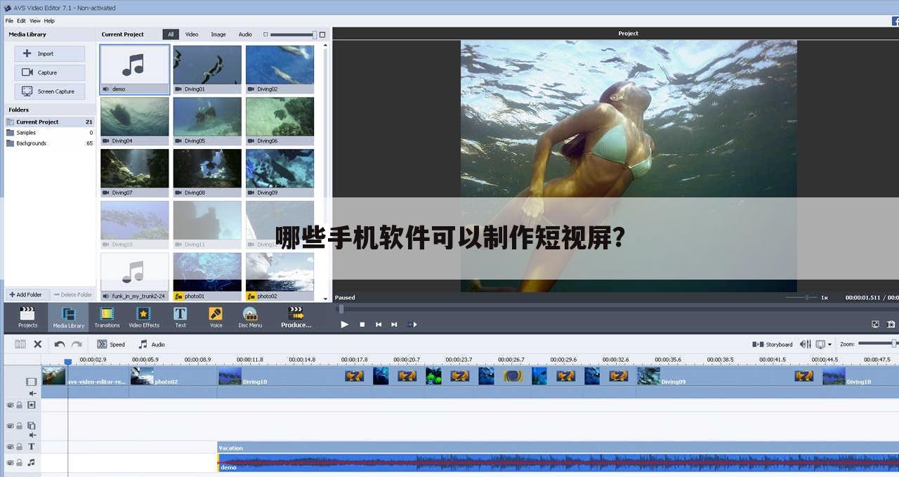Take a snapshot of the preview
The width and height of the screenshot is (899, 477).
(x=891, y=325)
